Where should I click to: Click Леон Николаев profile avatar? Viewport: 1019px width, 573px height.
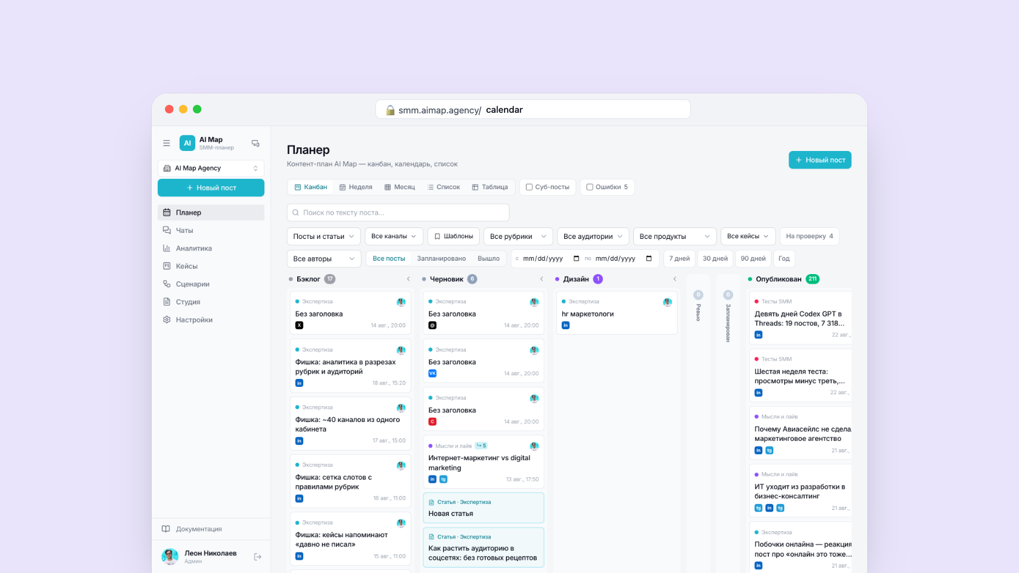170,557
